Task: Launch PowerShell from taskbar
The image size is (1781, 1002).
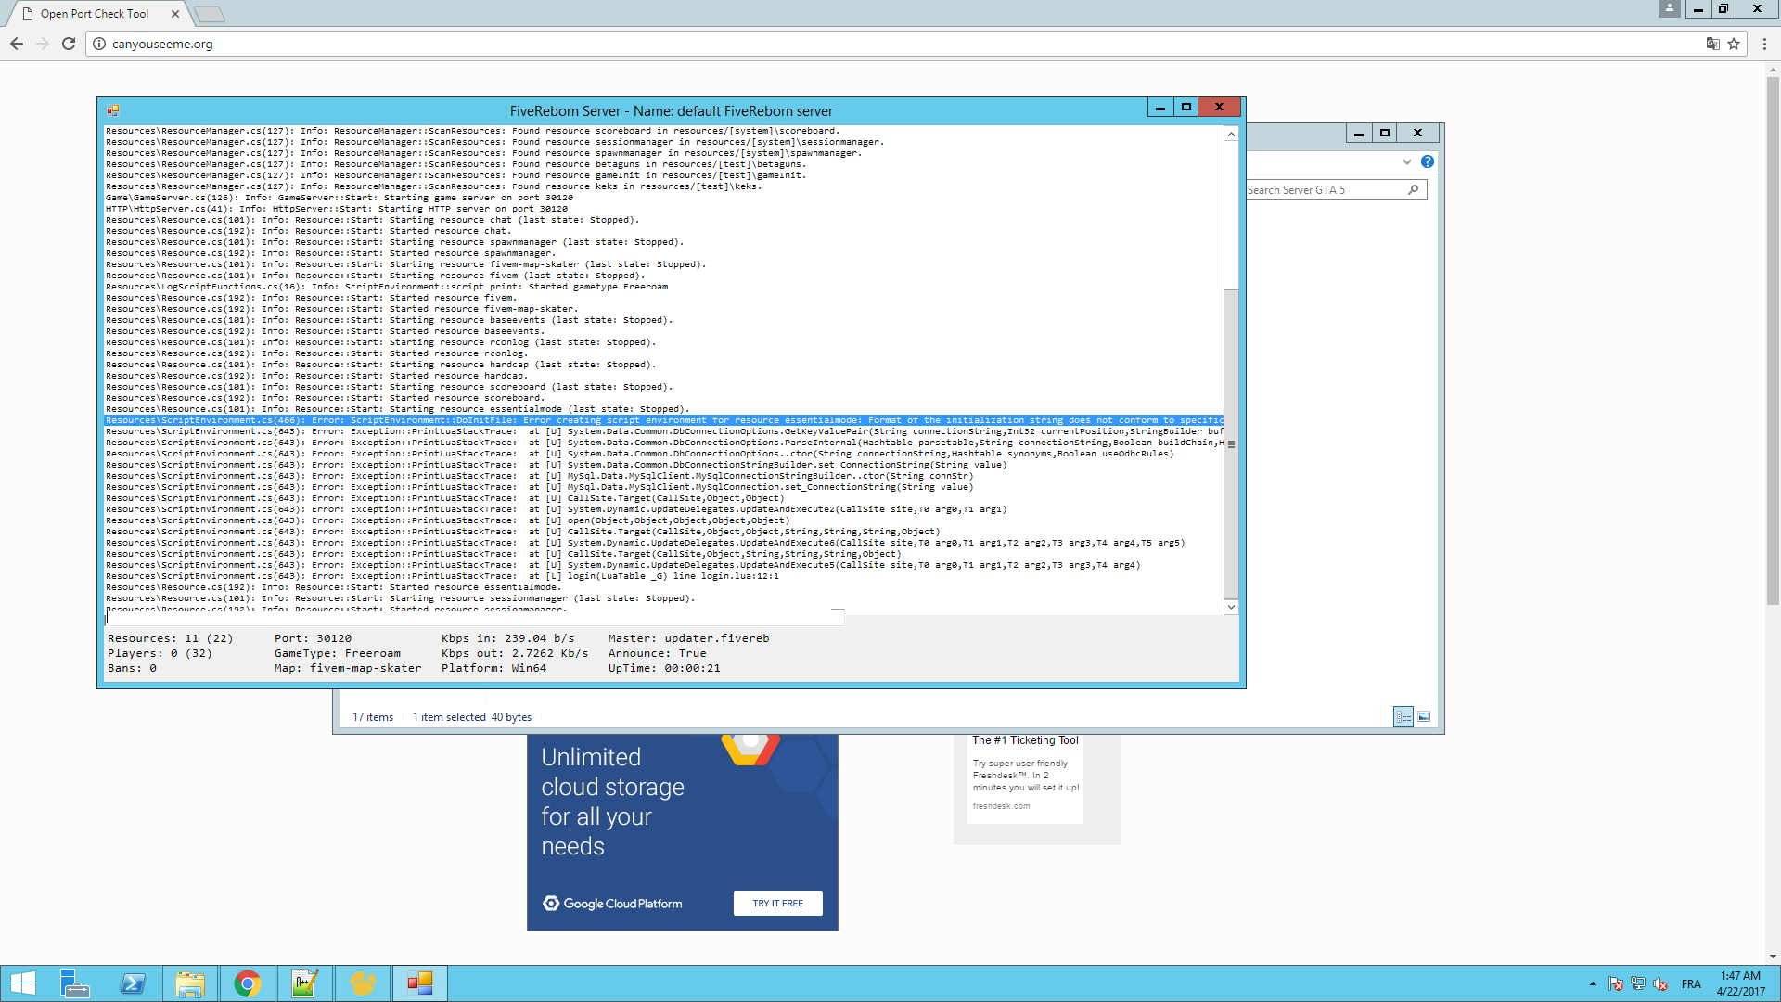Action: click(x=133, y=983)
